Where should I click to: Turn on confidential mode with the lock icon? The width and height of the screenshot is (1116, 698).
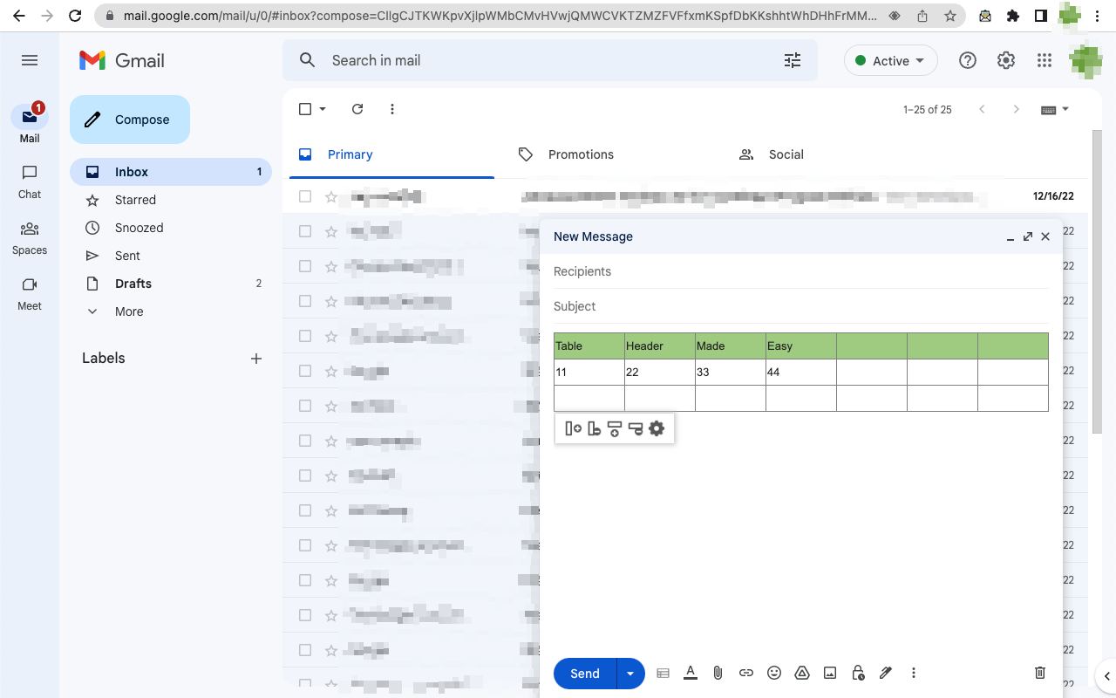[x=857, y=673]
